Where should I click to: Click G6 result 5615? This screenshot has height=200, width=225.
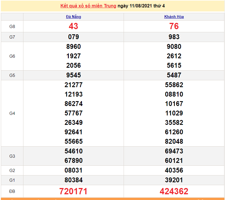point(174,65)
